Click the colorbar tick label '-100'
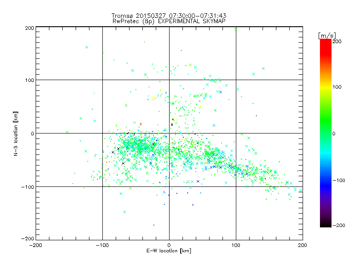Screen dimensions: 356x267 tap(339, 180)
